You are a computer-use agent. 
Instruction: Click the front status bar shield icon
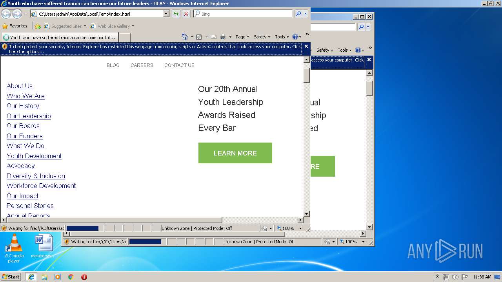4,228
